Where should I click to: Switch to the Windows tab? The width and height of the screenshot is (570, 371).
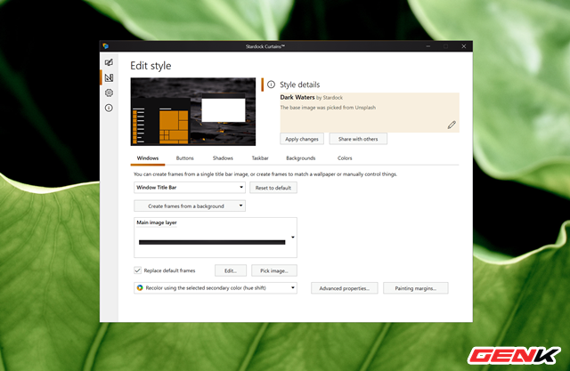coord(148,158)
